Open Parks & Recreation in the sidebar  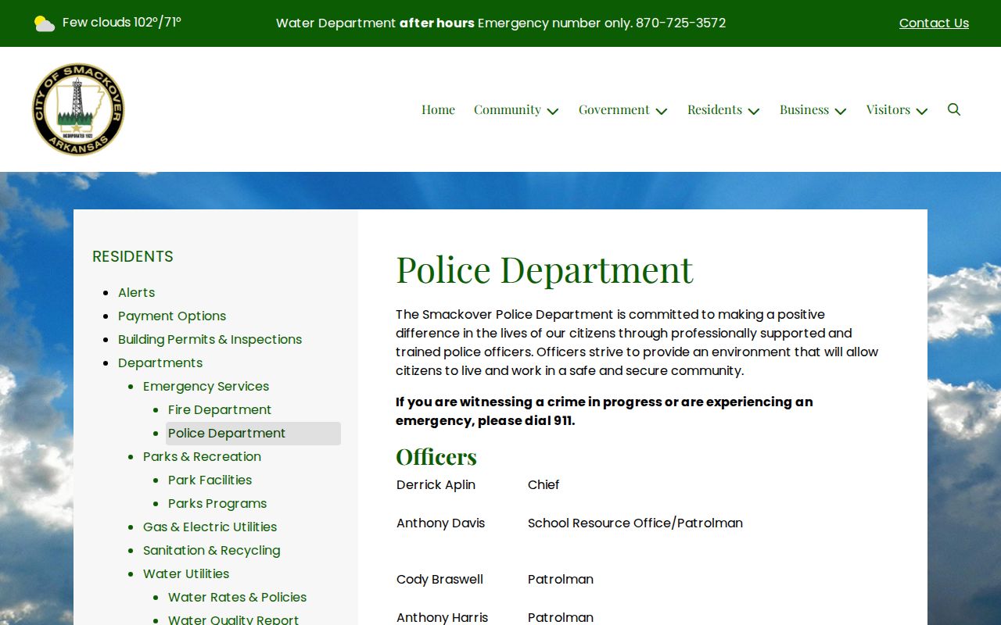pos(202,456)
